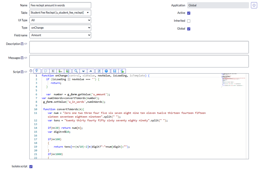Click the find next down-arrow icon
This screenshot has height=171, width=274.
pos(83,71)
